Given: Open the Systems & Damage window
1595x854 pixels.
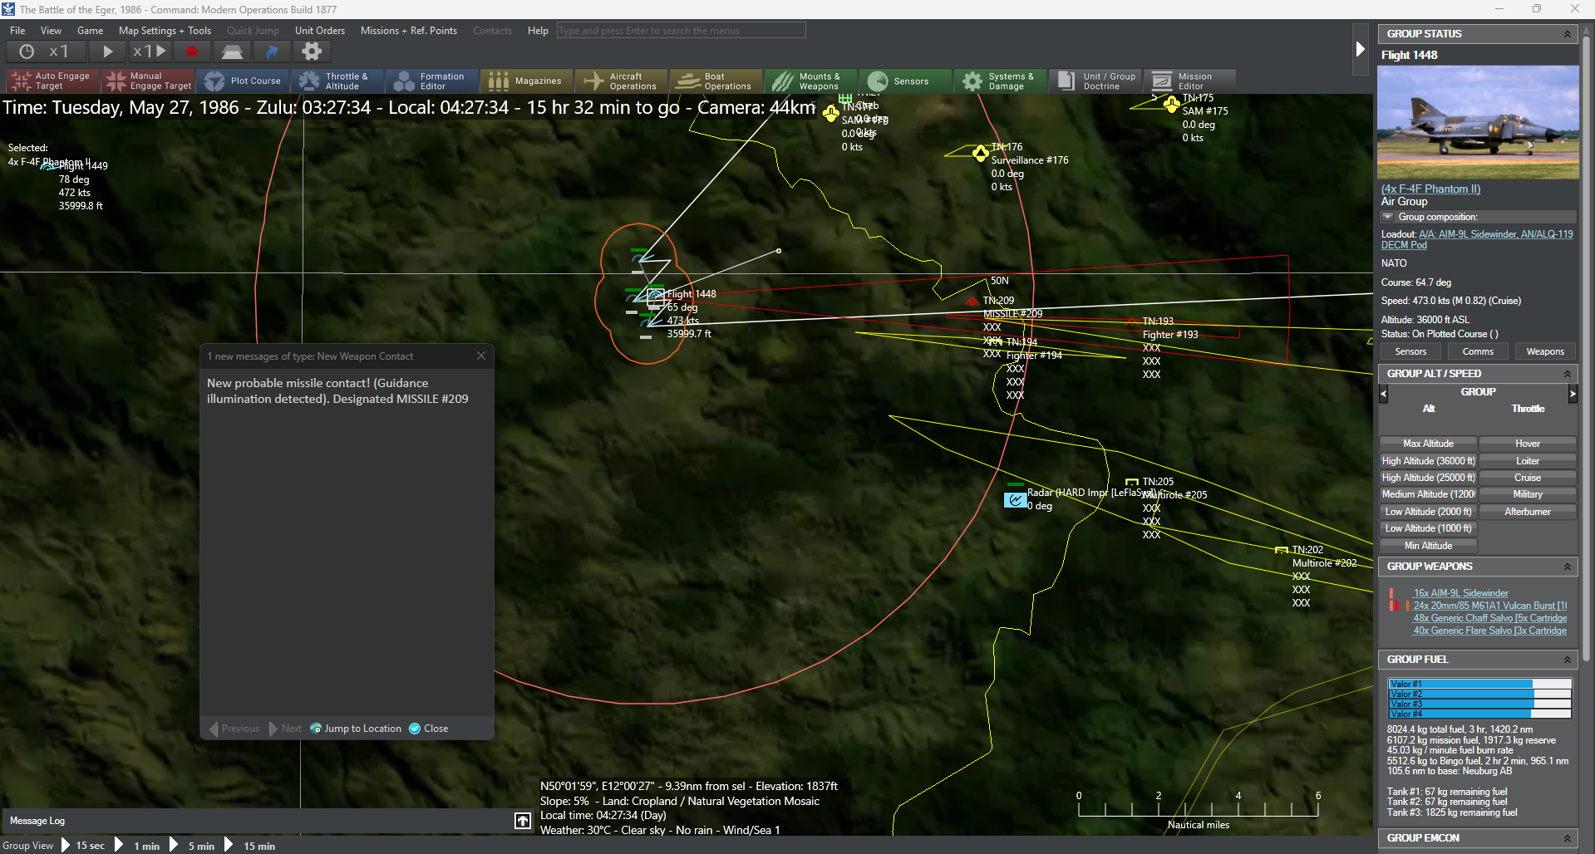Looking at the screenshot, I should (x=1000, y=81).
